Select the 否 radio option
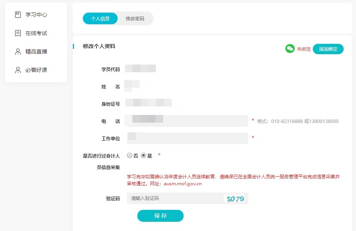This screenshot has height=231, width=356. pyautogui.click(x=130, y=155)
